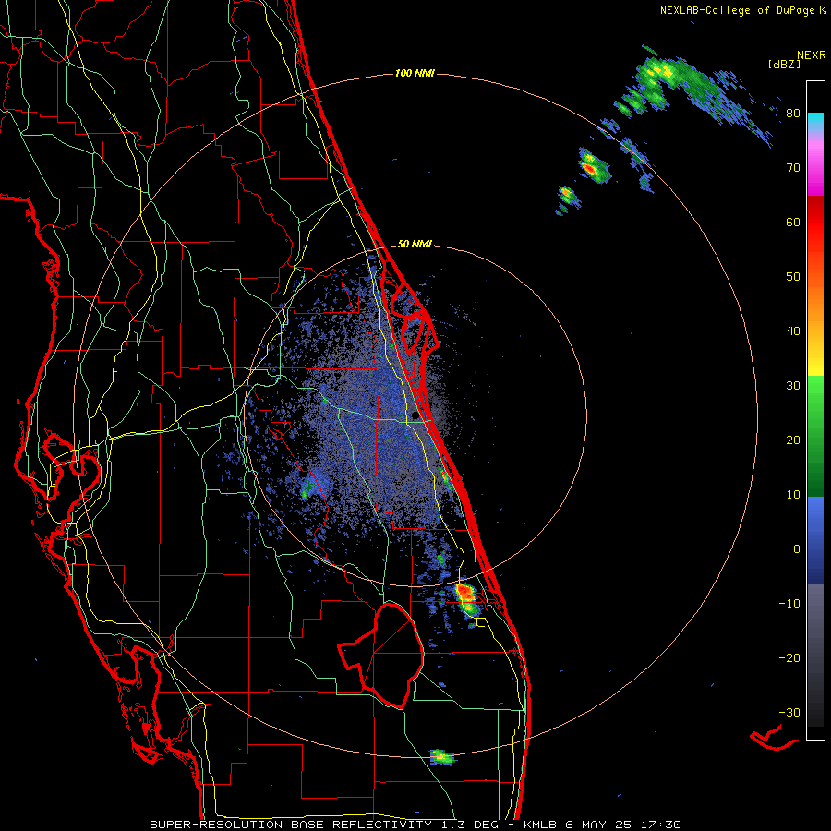Click the KMLB radar site center dot
This screenshot has height=831, width=831.
(415, 416)
